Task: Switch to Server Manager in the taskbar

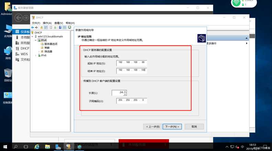Action: pos(58,147)
